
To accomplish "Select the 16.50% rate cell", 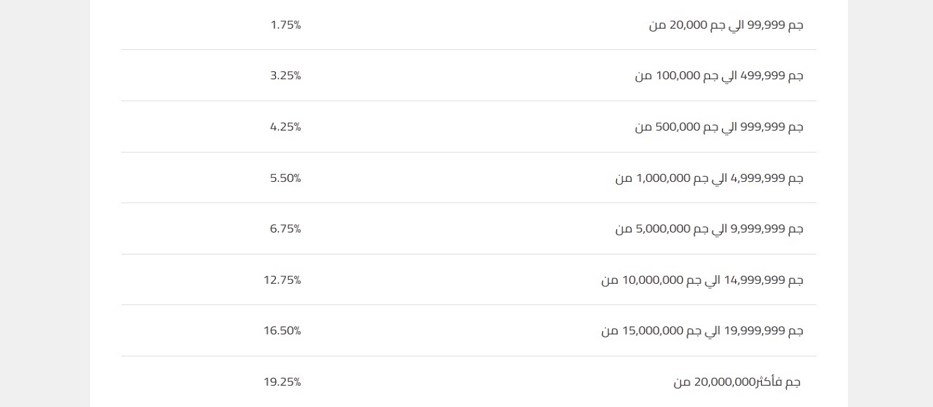I will (x=282, y=331).
